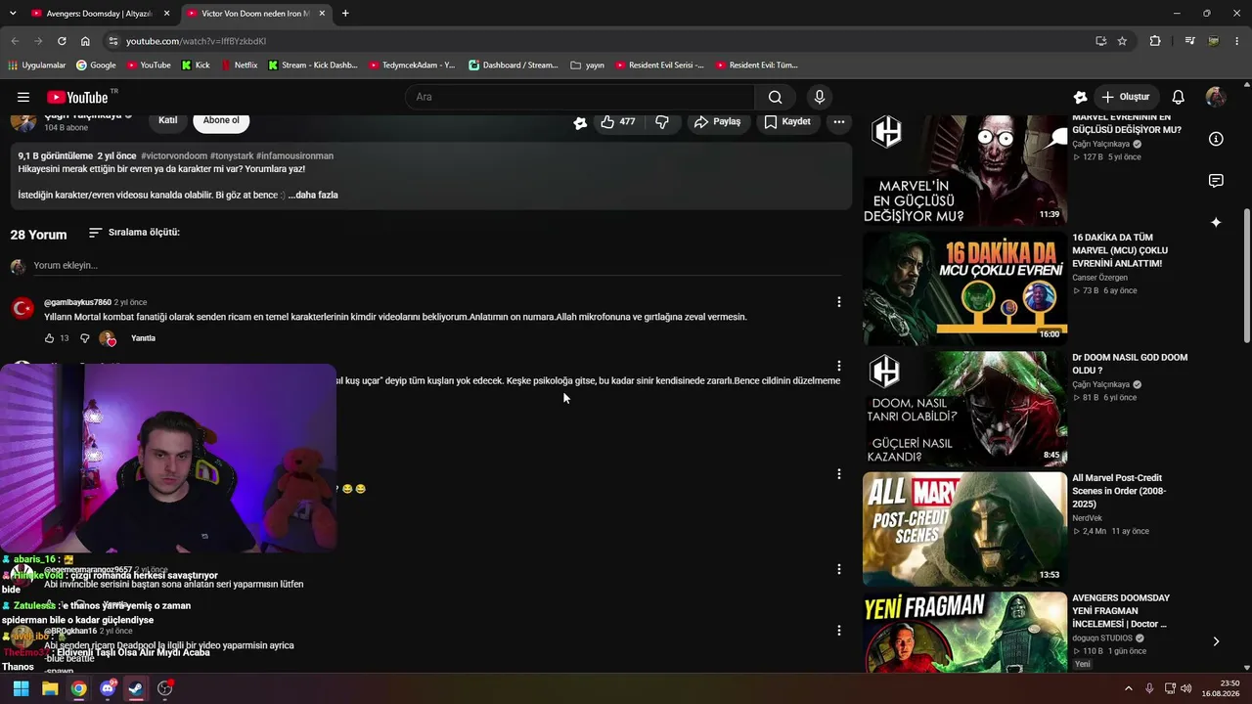Open Chrome's tab search dropdown arrow
The image size is (1252, 704).
13,14
